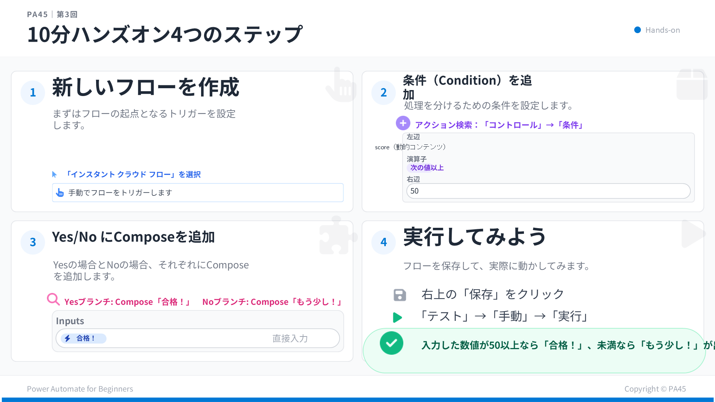This screenshot has width=715, height=402.
Task: Click the green play test icon
Action: point(397,318)
